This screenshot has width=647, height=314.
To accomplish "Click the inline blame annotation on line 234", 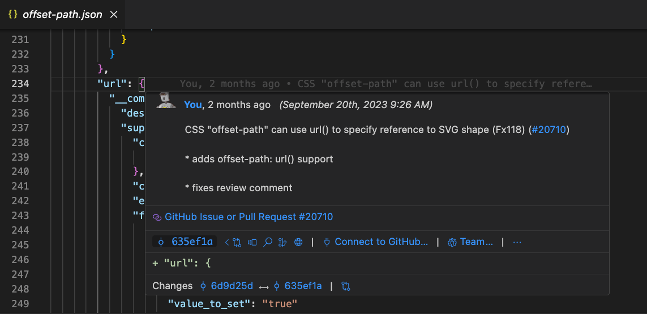I will [385, 84].
